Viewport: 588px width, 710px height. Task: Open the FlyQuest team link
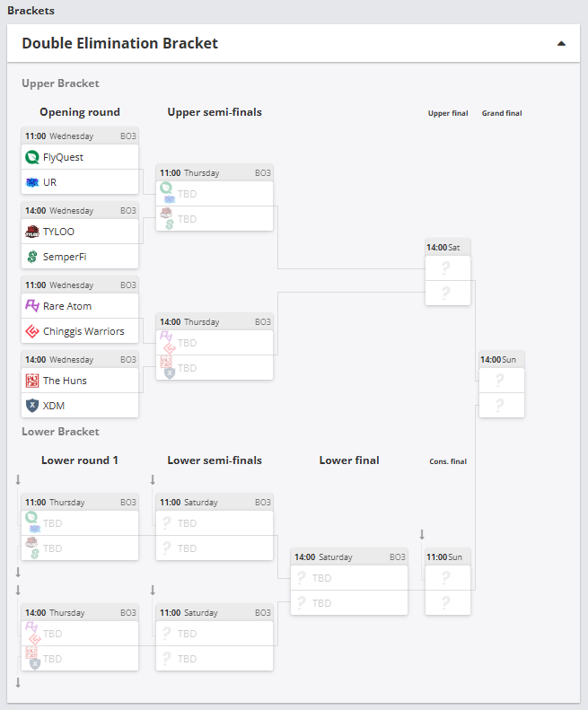[63, 157]
